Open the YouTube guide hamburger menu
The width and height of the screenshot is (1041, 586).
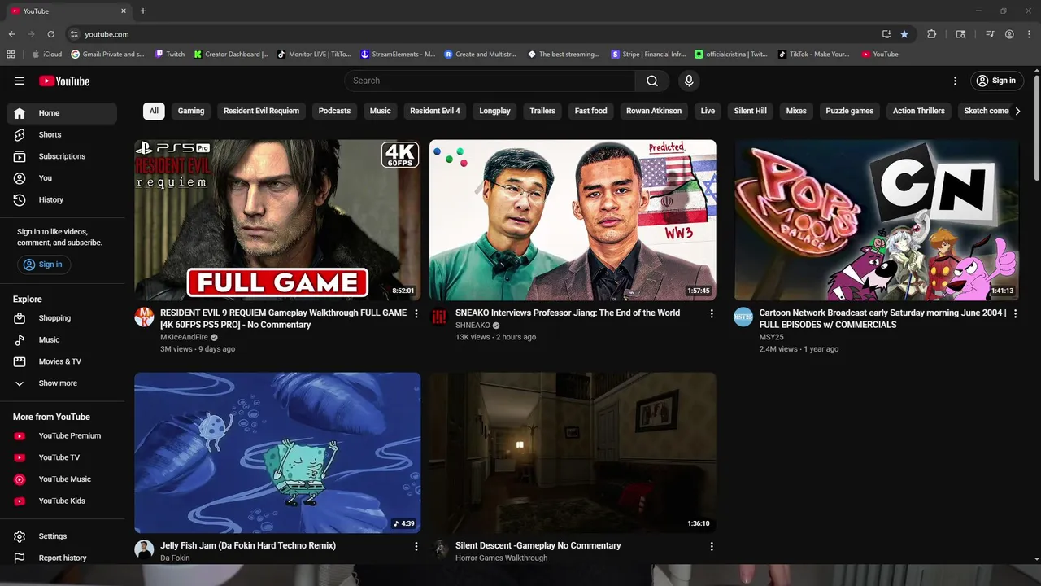pos(20,81)
